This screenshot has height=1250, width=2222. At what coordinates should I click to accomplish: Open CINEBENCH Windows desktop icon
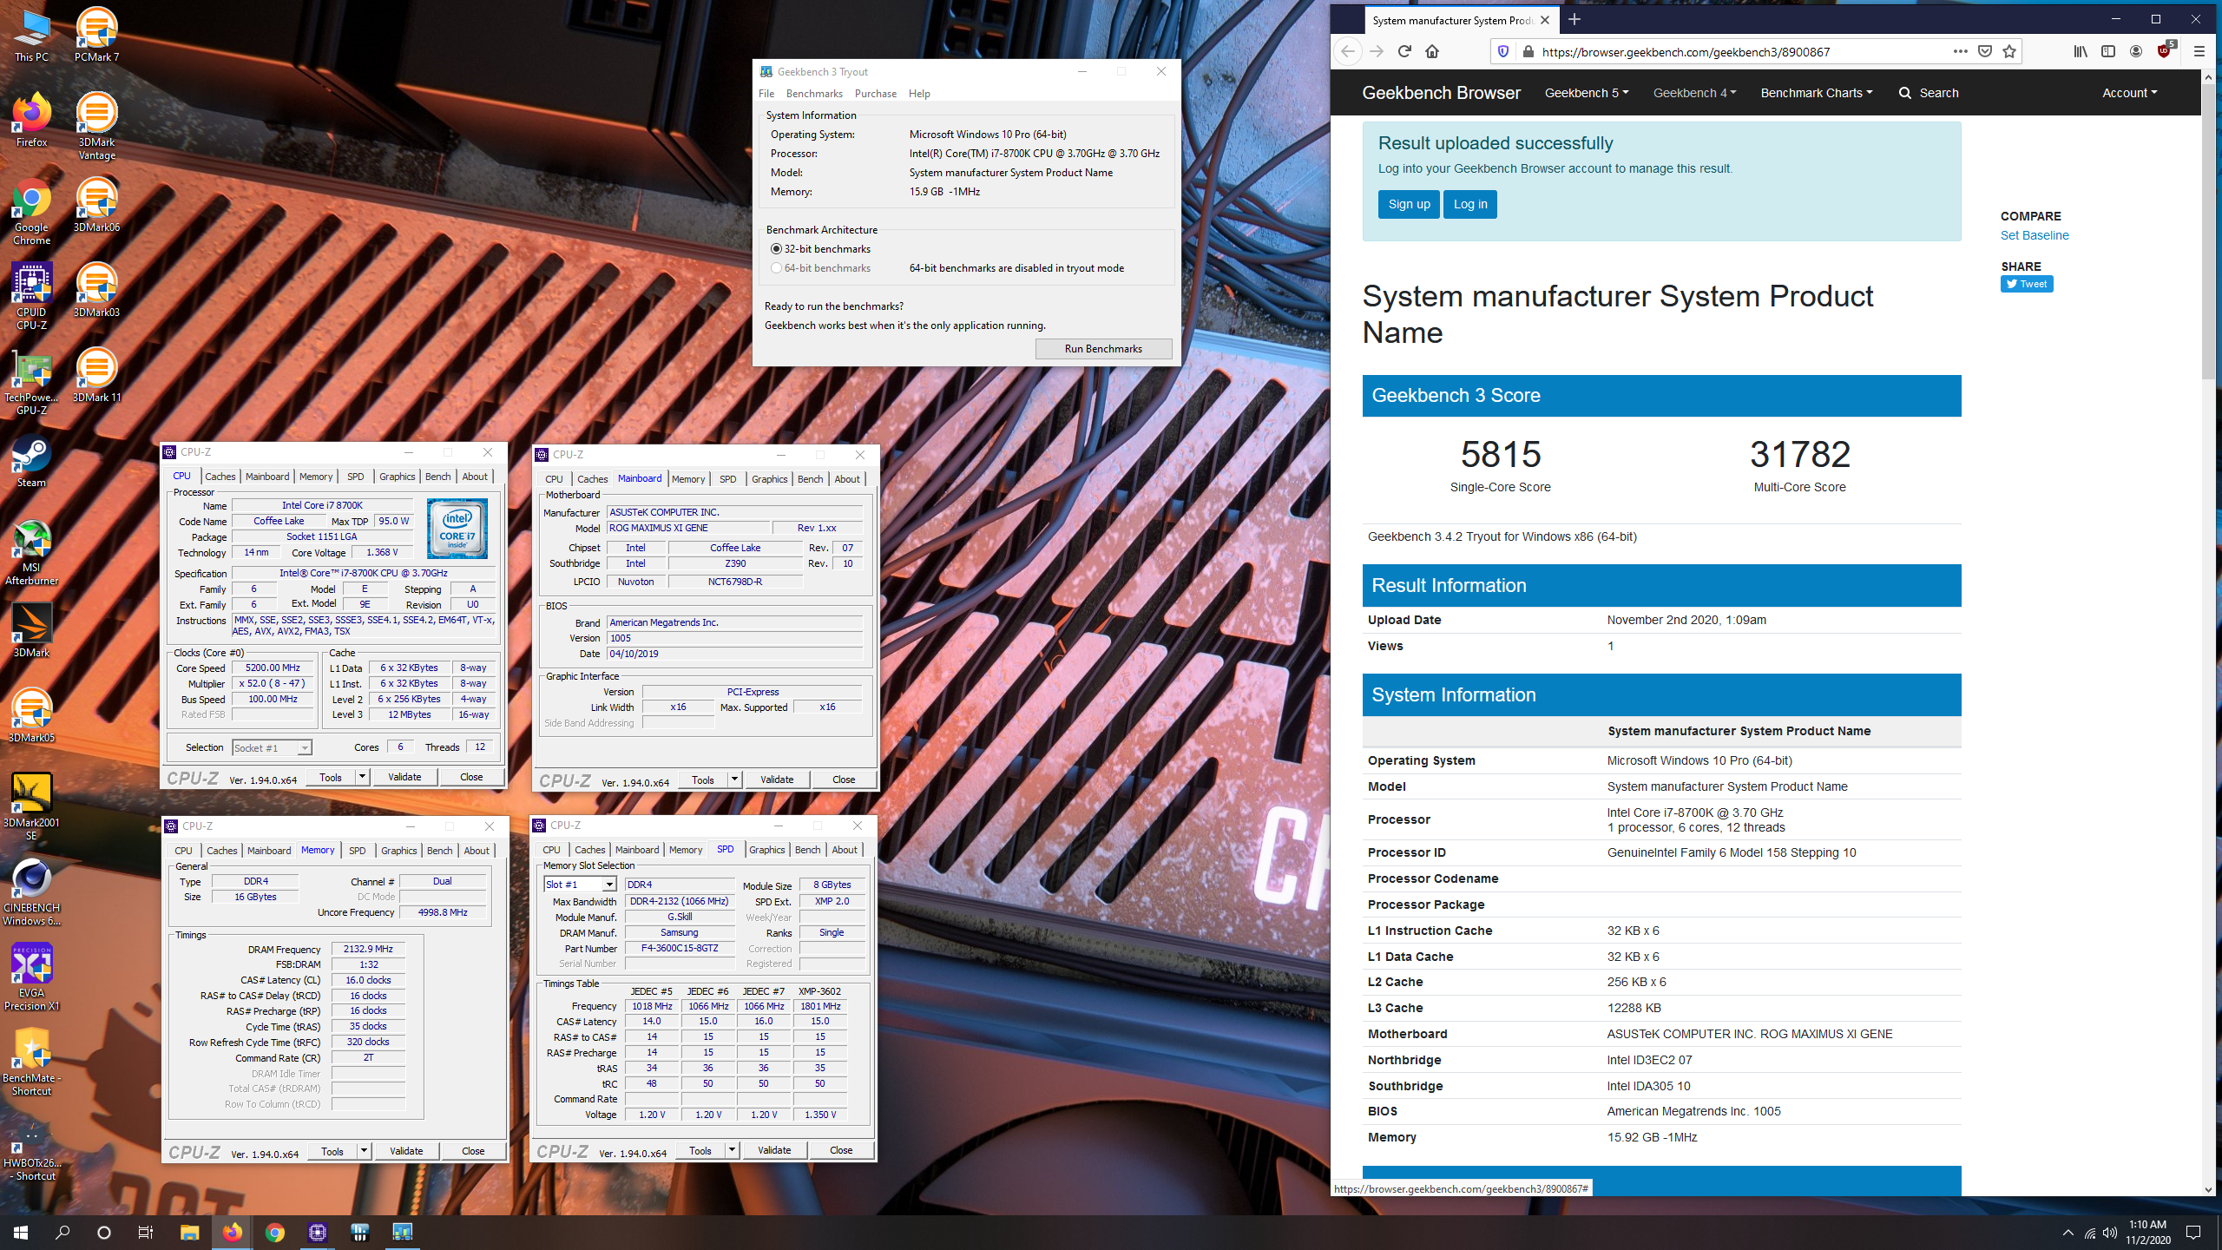[31, 891]
